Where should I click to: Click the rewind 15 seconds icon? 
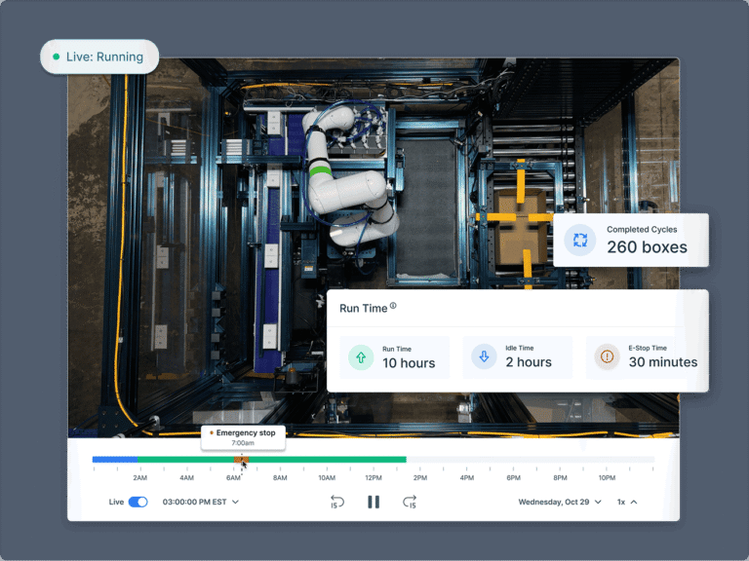point(337,502)
